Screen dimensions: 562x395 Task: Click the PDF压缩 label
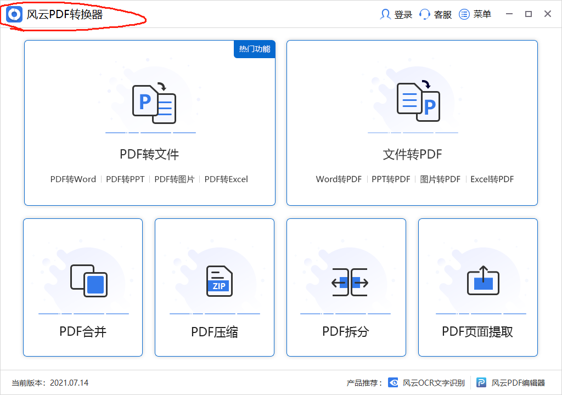215,331
